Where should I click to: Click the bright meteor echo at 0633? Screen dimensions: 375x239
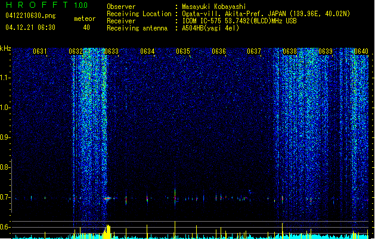point(108,198)
